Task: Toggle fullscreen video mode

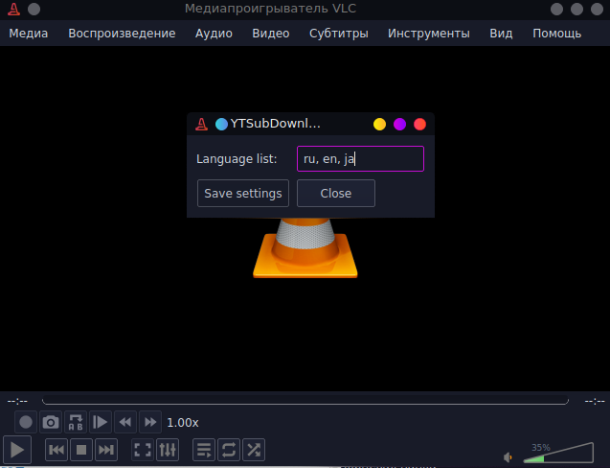Action: pos(143,450)
